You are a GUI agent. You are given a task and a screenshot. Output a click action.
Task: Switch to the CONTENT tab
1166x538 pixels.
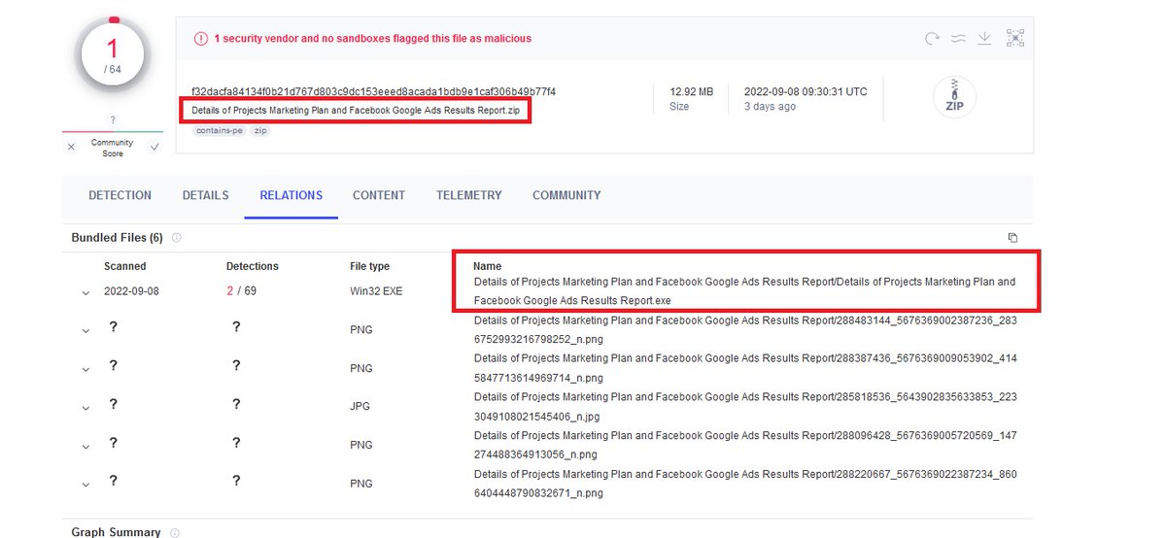tap(379, 195)
